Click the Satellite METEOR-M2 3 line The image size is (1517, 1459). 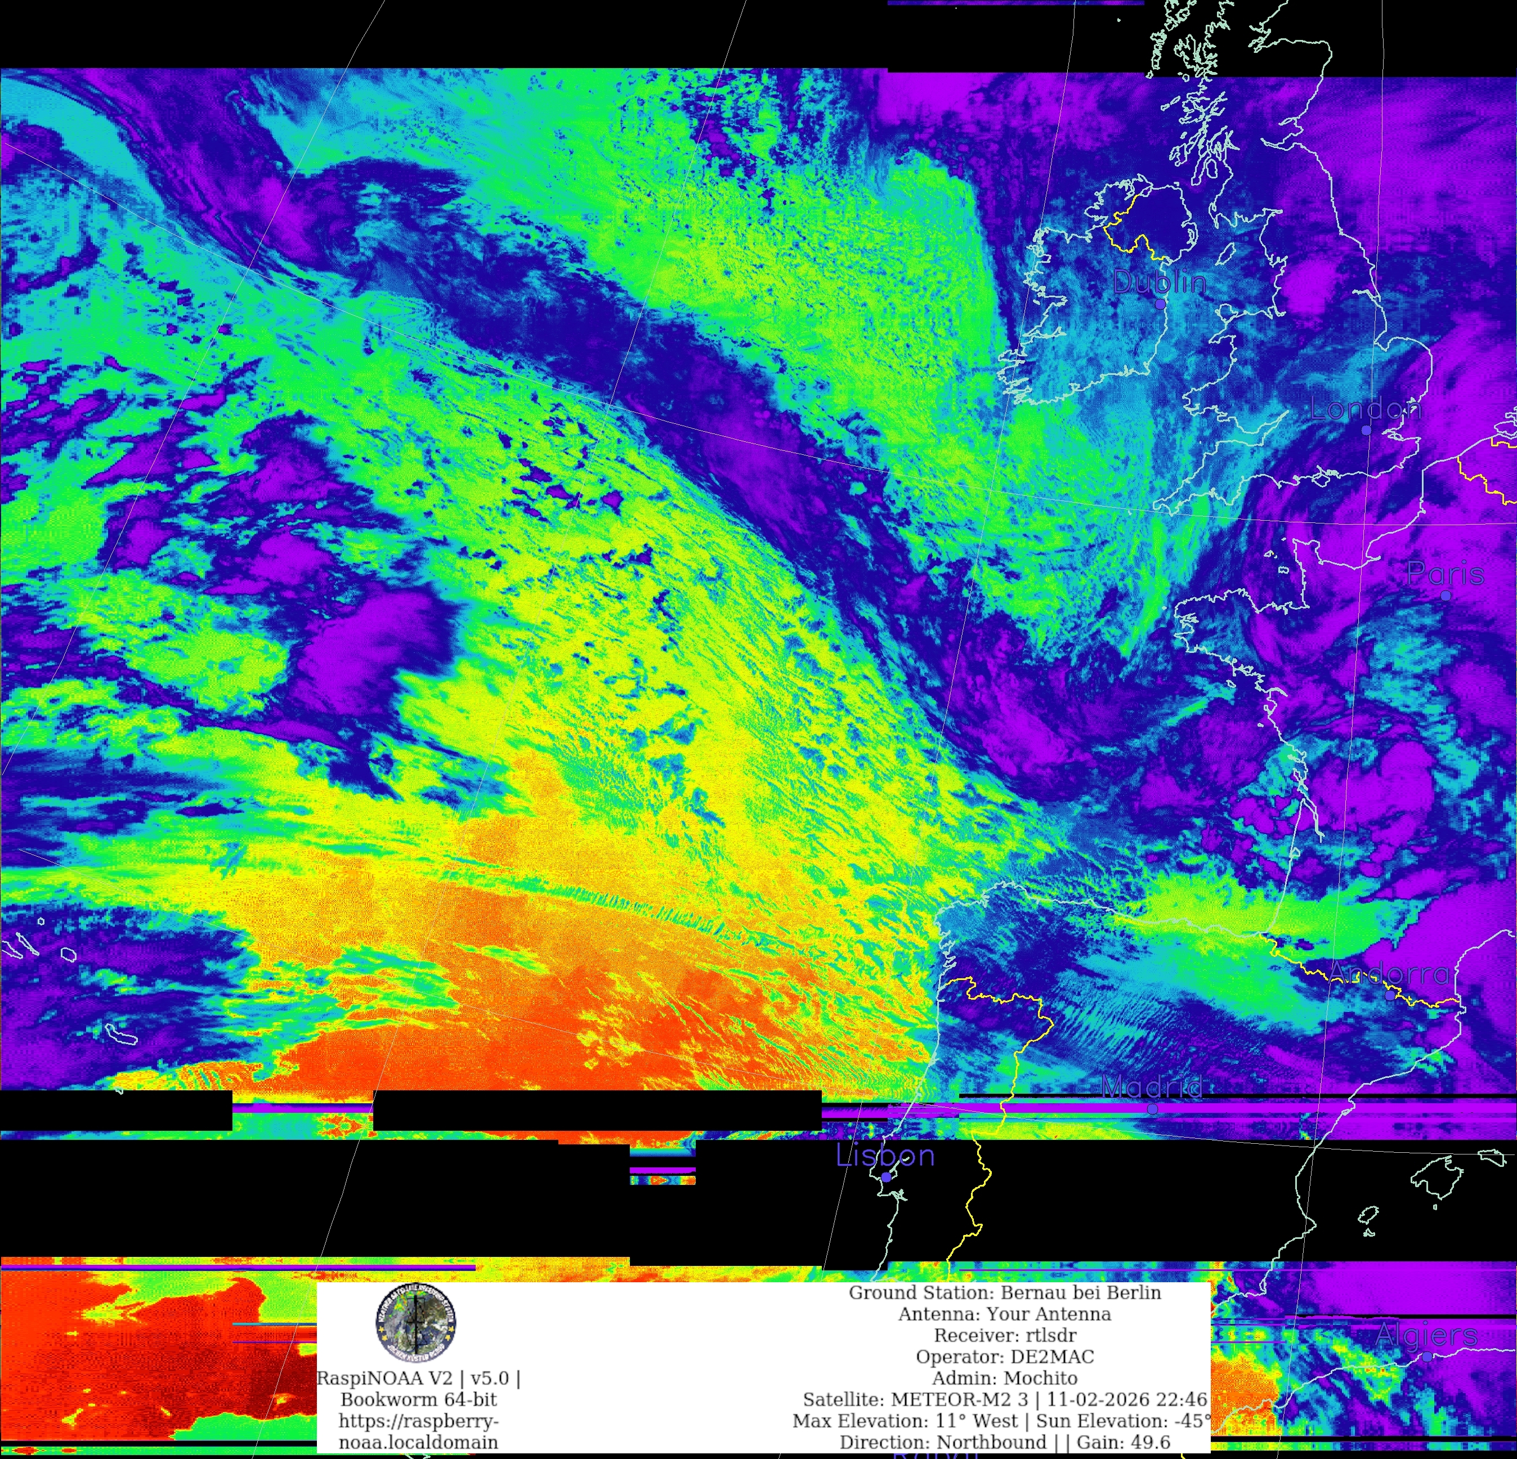(x=1005, y=1399)
